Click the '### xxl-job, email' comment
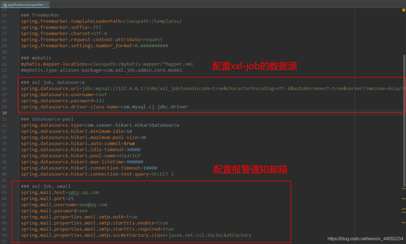 [46, 186]
